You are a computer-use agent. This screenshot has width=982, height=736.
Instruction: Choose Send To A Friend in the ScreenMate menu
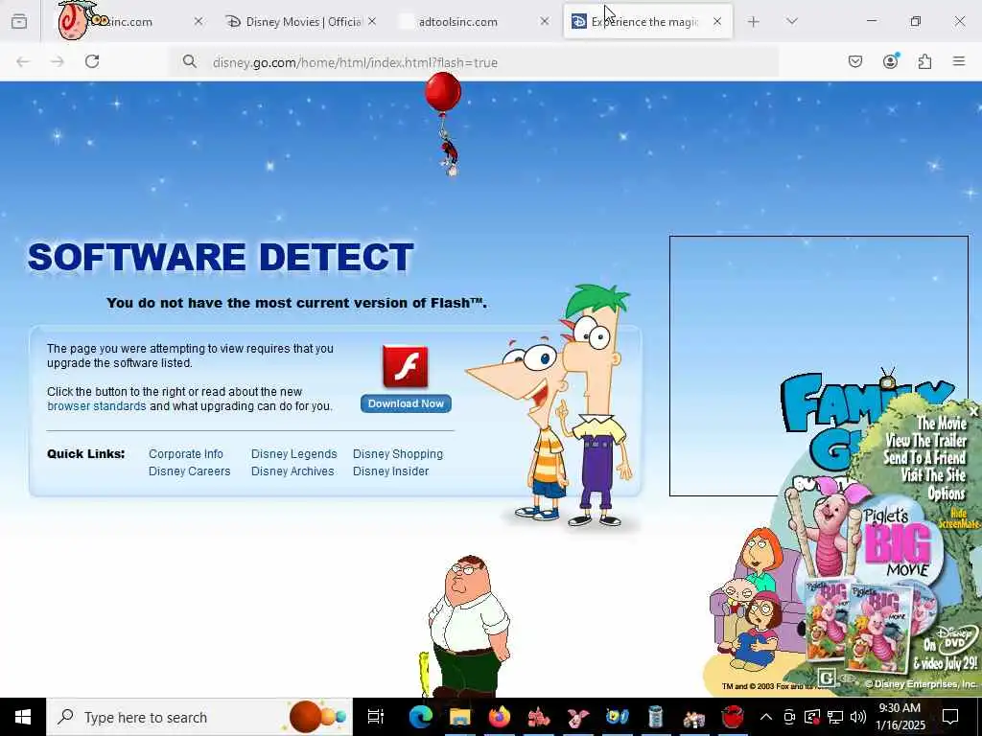(925, 458)
